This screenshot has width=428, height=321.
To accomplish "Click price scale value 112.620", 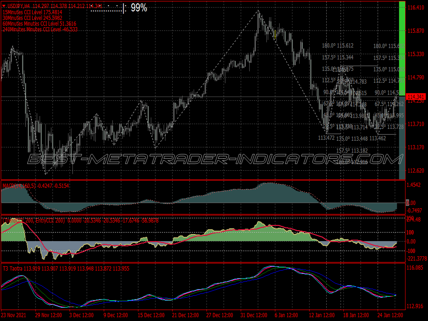I will (416, 171).
